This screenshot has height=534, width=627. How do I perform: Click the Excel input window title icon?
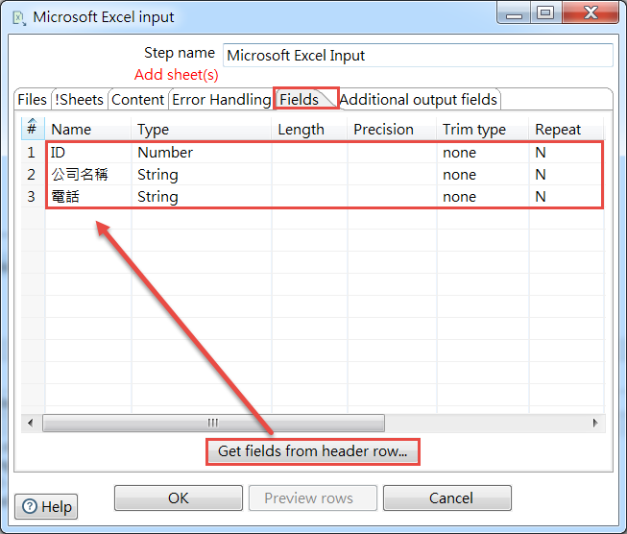[x=19, y=17]
